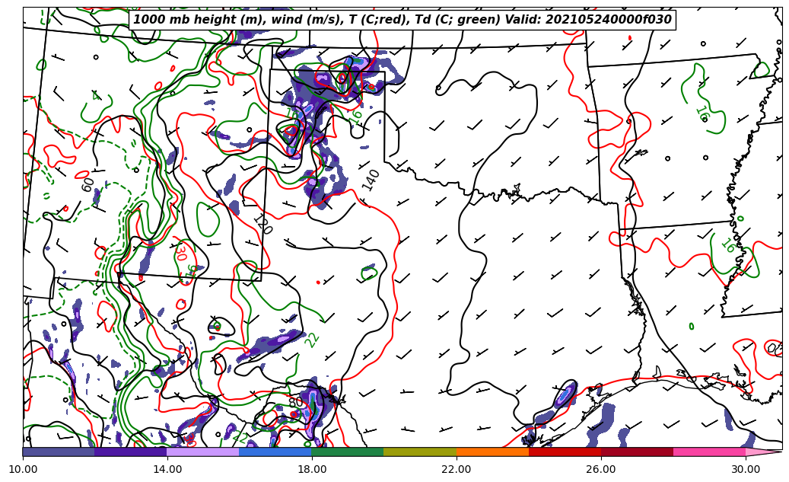789x482 pixels.
Task: Click the 10.00 colorbar tick label
Action: click(23, 469)
